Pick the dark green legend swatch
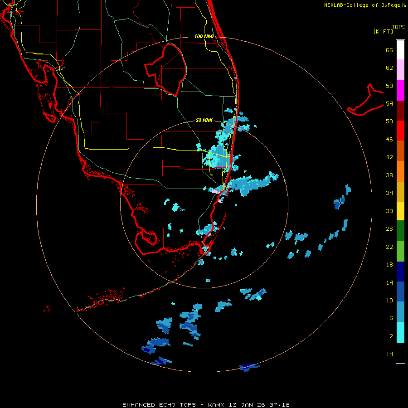 point(400,231)
